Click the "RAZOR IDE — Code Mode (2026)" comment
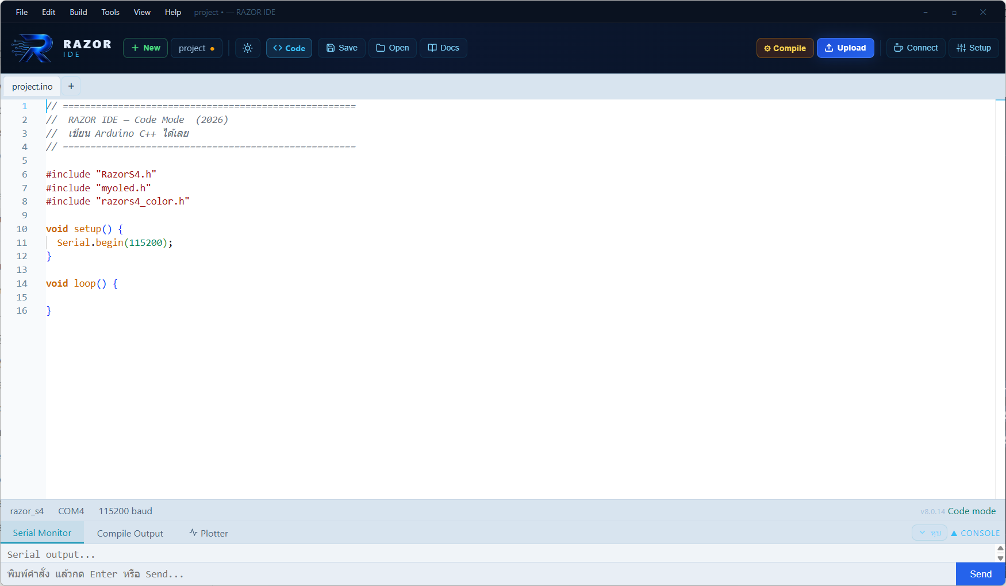 pos(148,119)
